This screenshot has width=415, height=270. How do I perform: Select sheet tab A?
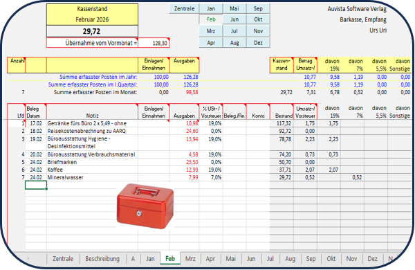pos(133,259)
